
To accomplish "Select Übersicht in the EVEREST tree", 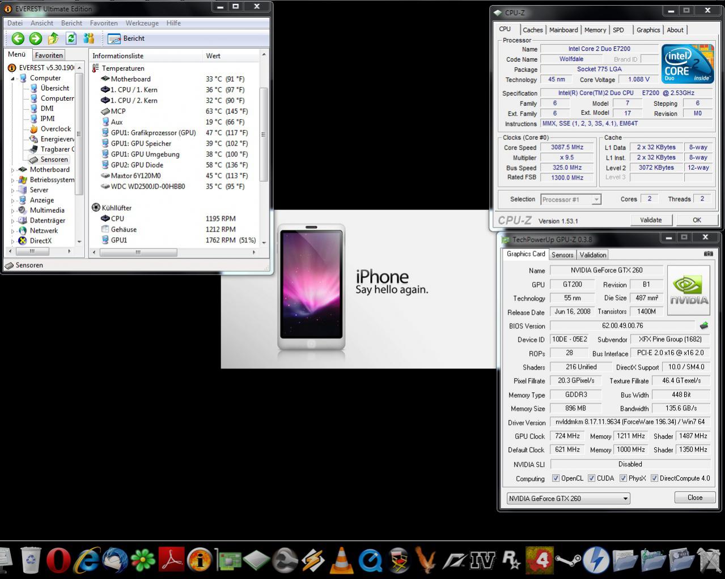I will click(x=55, y=88).
